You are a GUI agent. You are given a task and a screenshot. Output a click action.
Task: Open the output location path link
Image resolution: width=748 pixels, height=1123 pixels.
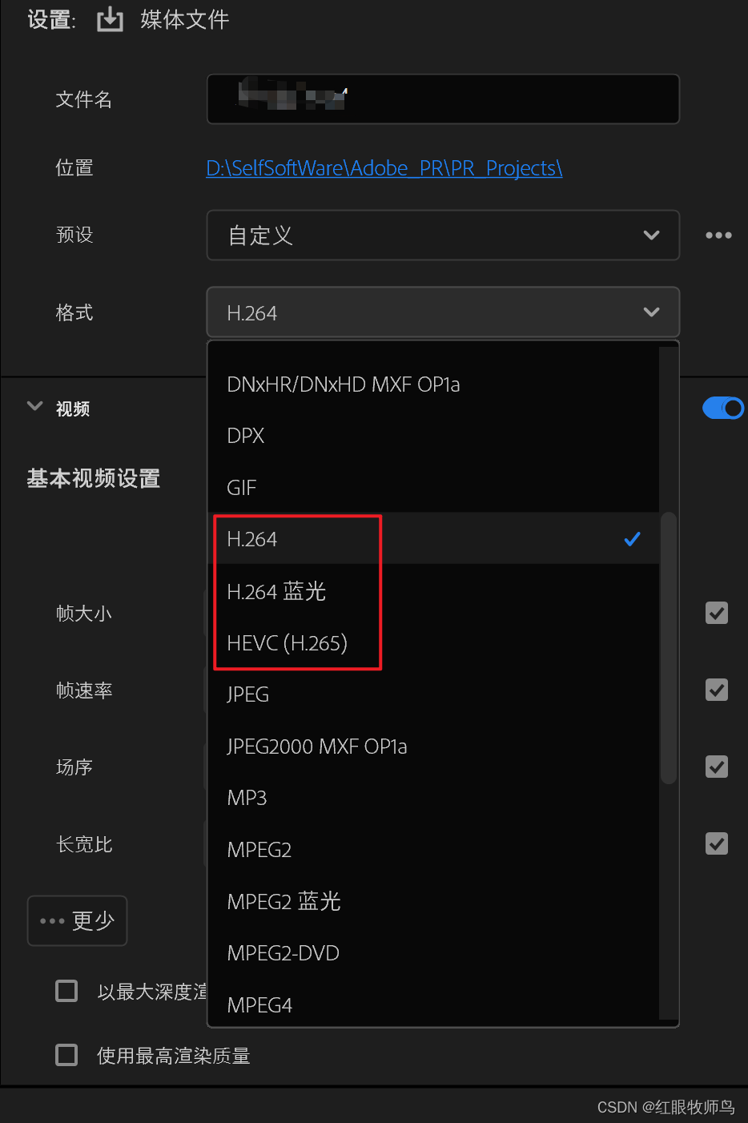pyautogui.click(x=384, y=168)
